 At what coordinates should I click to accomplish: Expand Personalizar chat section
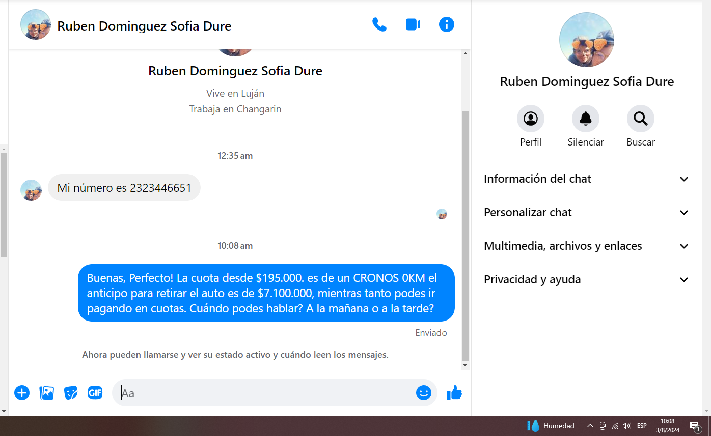tap(586, 213)
